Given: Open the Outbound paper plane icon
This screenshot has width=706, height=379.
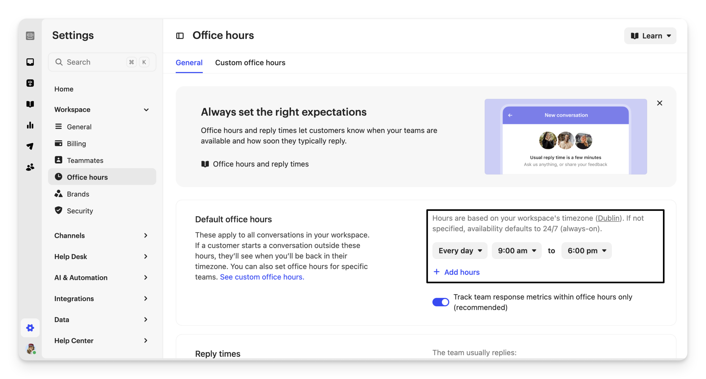Looking at the screenshot, I should (30, 146).
